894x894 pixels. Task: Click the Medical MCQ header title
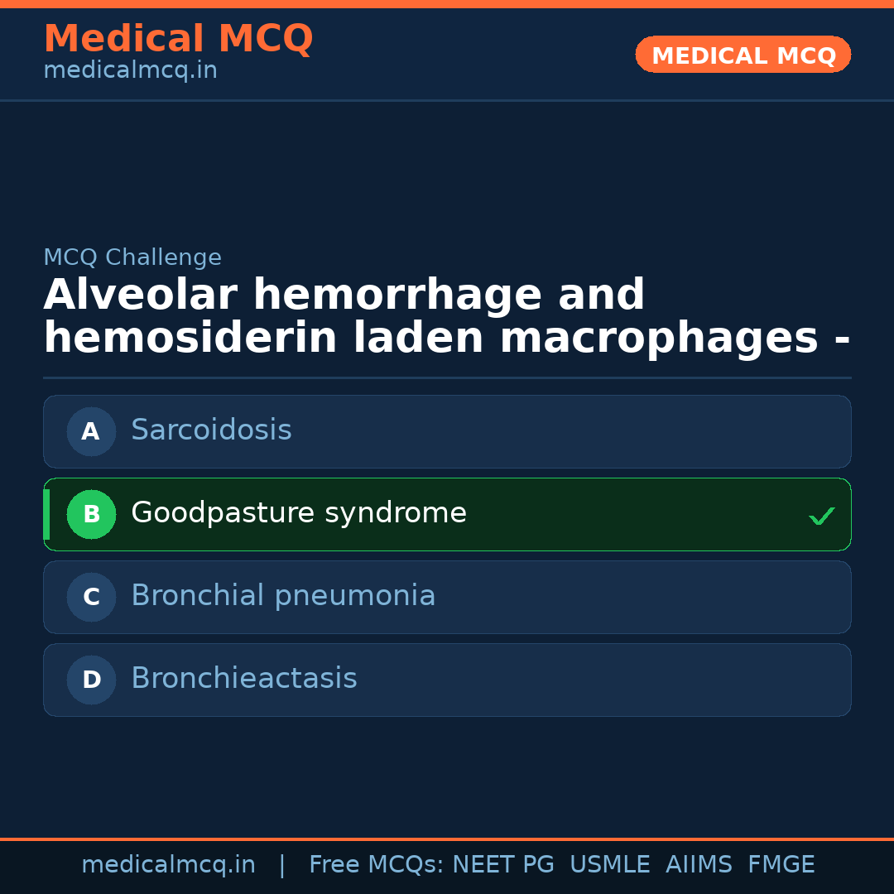(x=178, y=39)
